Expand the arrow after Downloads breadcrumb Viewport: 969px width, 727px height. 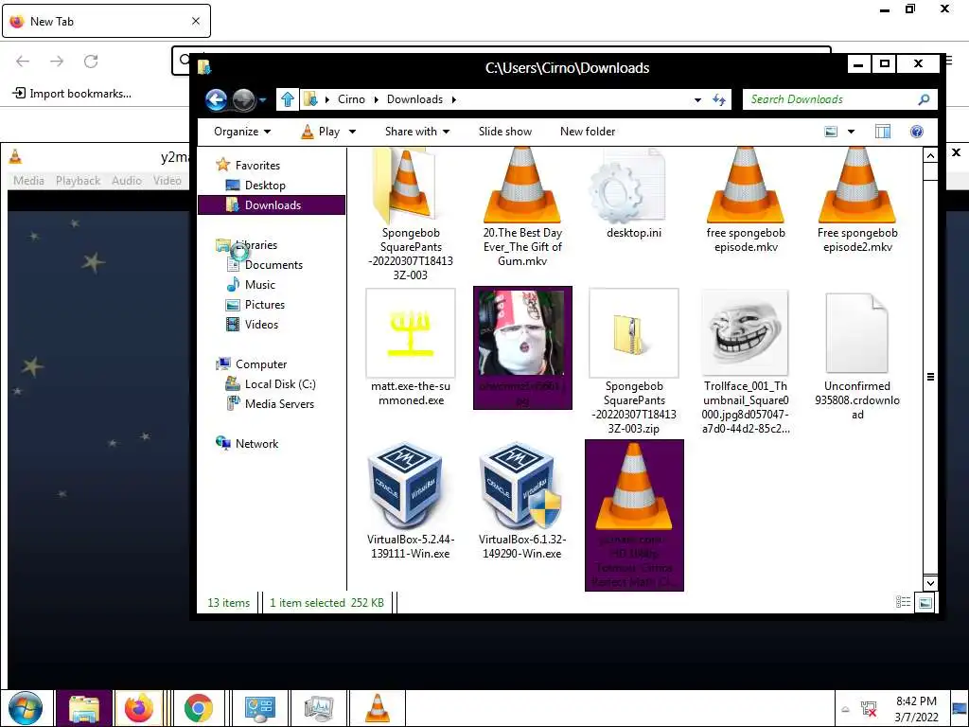pyautogui.click(x=454, y=99)
